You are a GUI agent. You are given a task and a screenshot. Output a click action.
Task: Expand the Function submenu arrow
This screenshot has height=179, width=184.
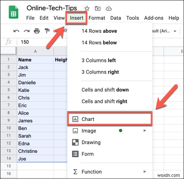[145, 171]
